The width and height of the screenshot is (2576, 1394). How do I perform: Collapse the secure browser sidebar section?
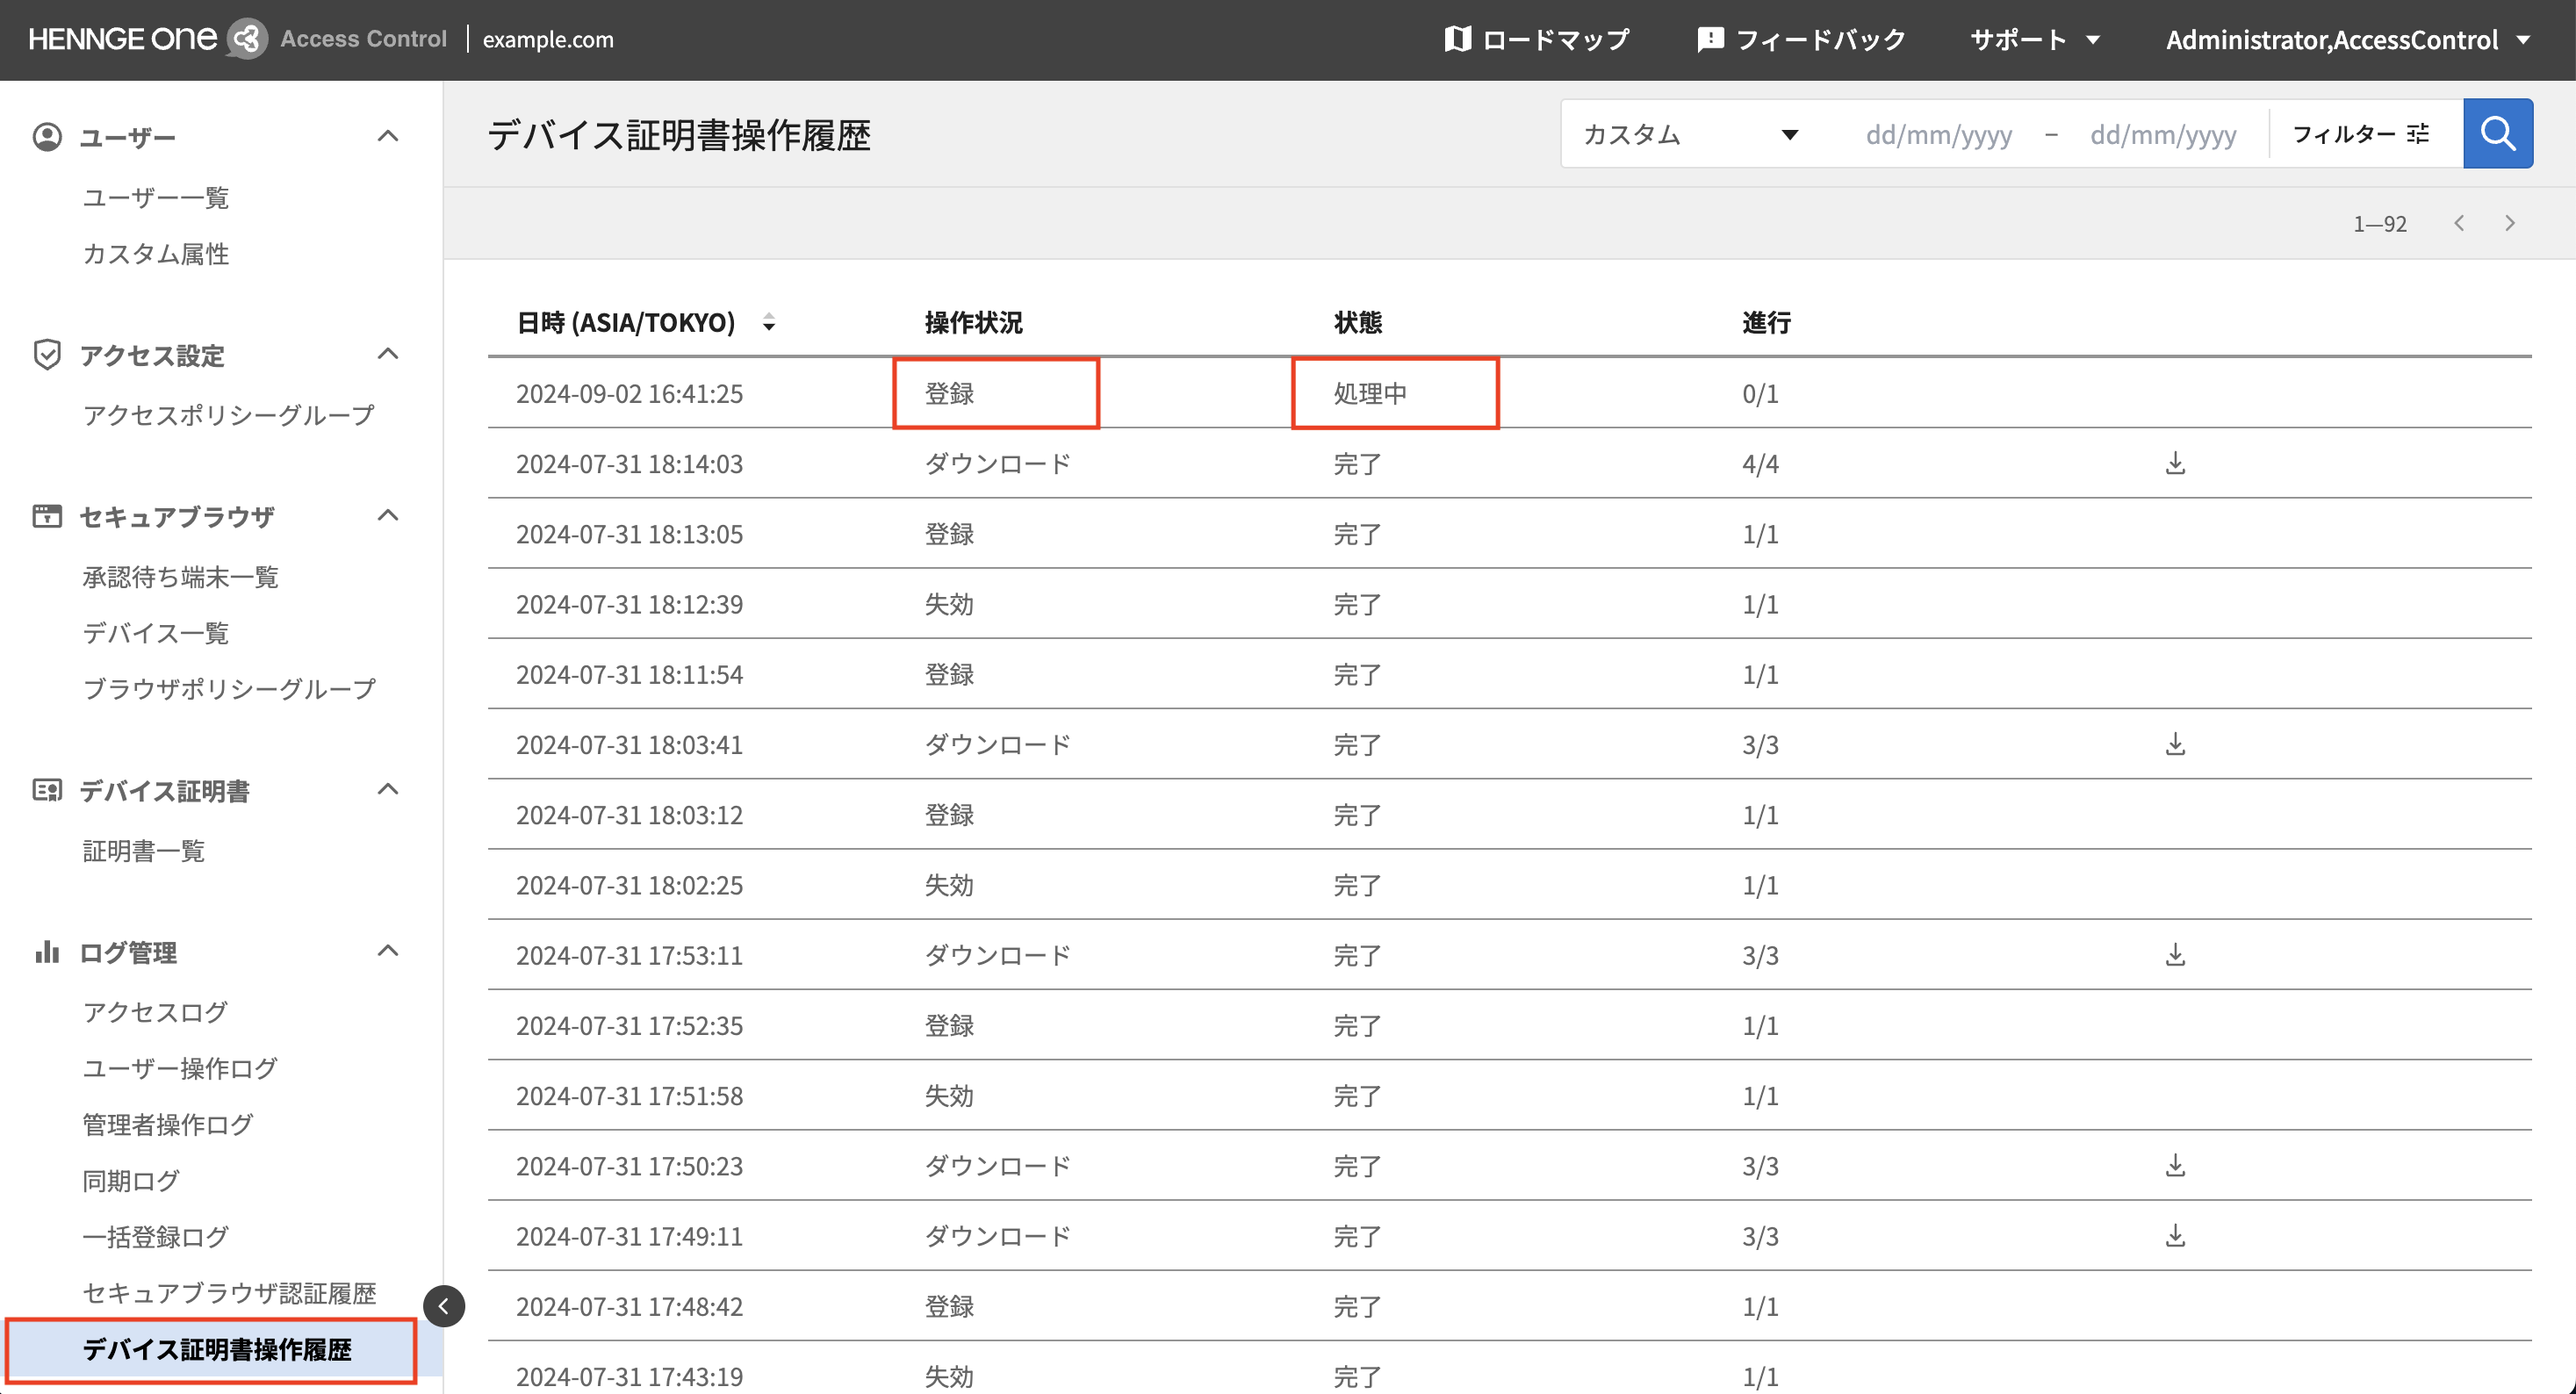(x=388, y=516)
